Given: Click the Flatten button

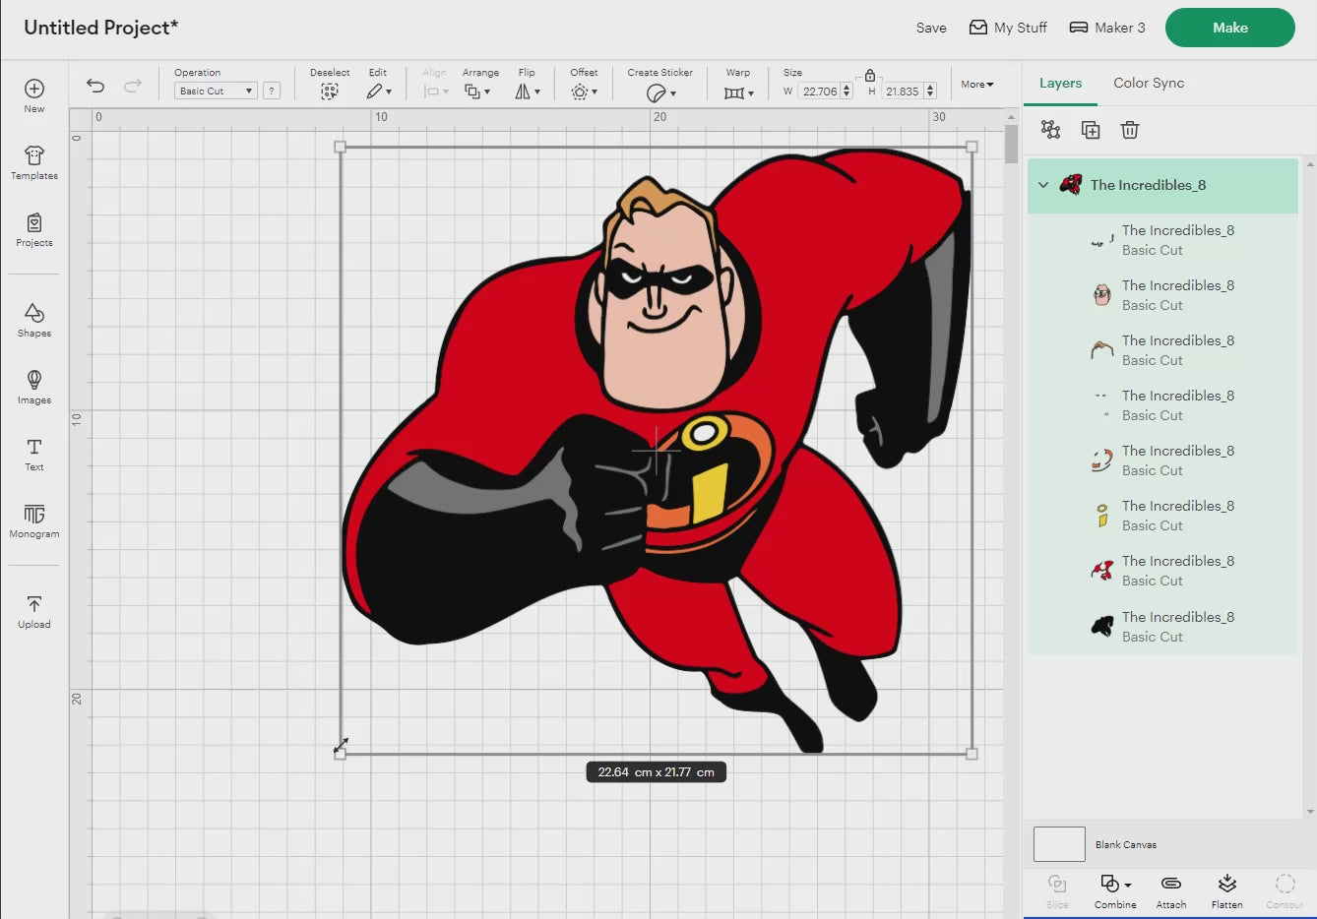Looking at the screenshot, I should pos(1227,891).
